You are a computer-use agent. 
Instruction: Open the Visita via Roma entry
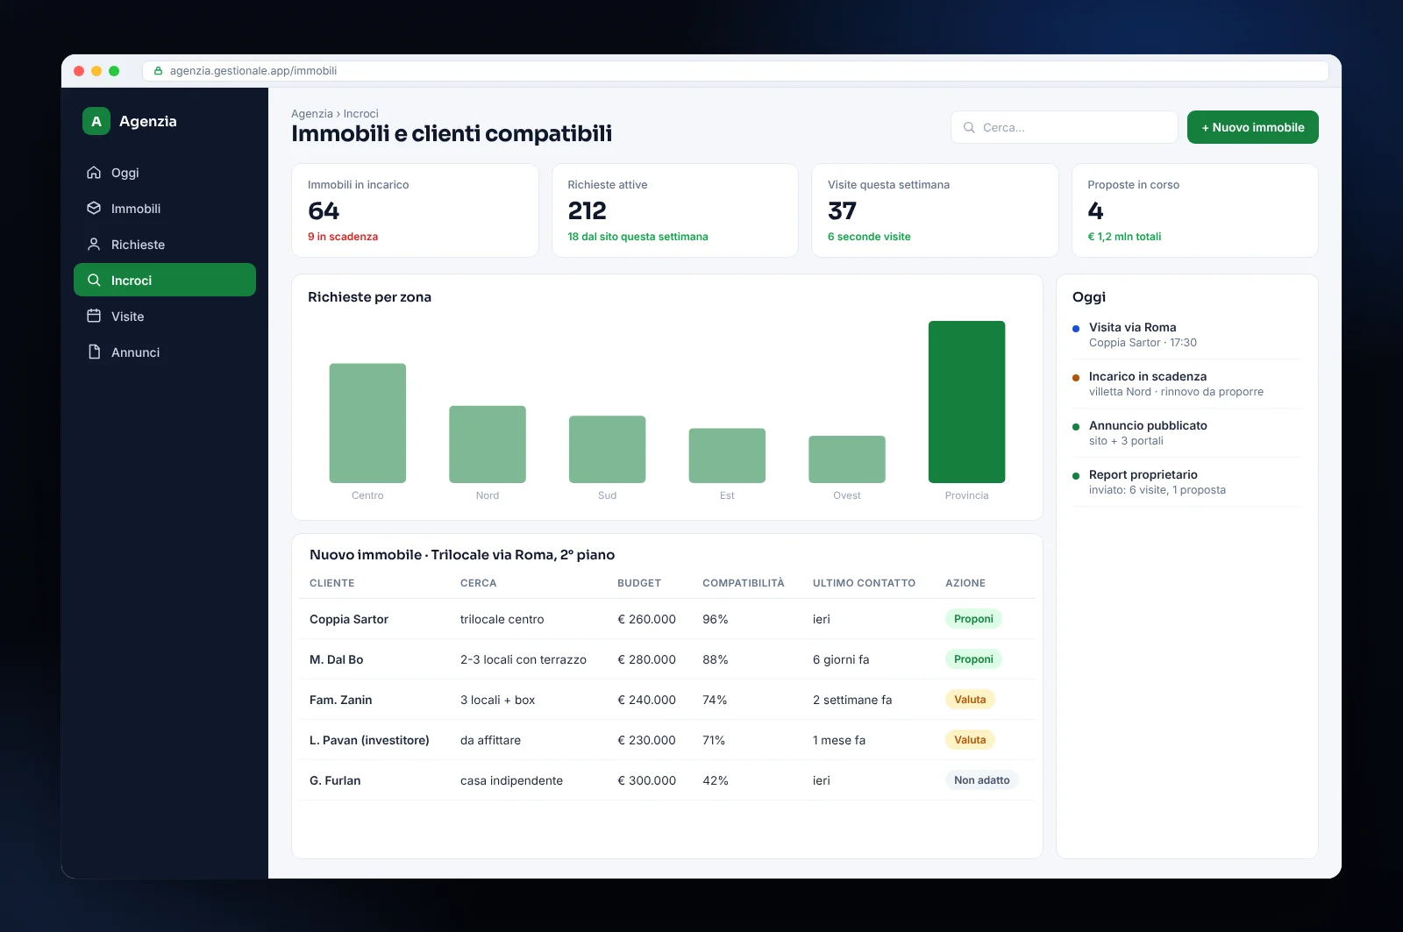[1186, 335]
